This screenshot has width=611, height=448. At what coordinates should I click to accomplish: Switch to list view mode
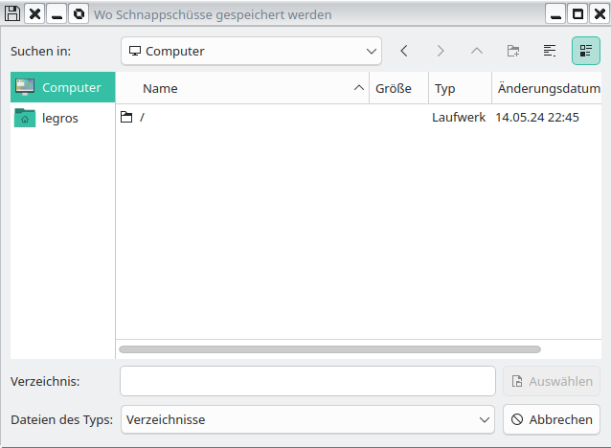[x=550, y=51]
